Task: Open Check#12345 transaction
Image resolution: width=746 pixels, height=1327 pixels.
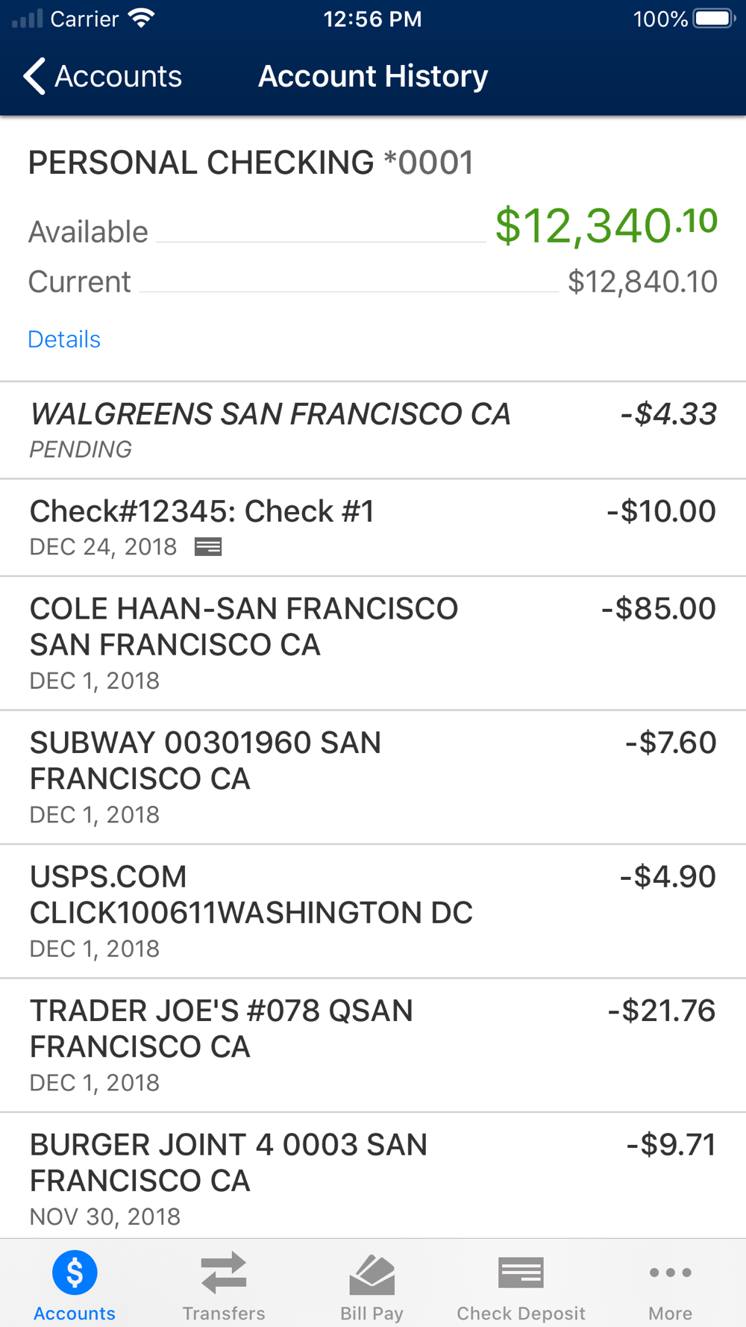Action: coord(373,528)
